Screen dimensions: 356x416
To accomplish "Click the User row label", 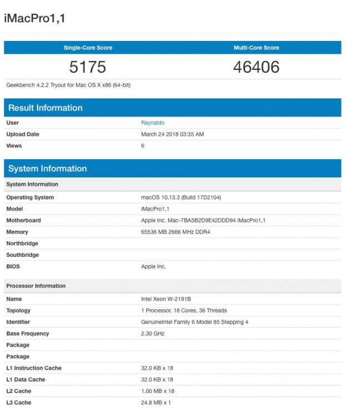I will coord(12,123).
